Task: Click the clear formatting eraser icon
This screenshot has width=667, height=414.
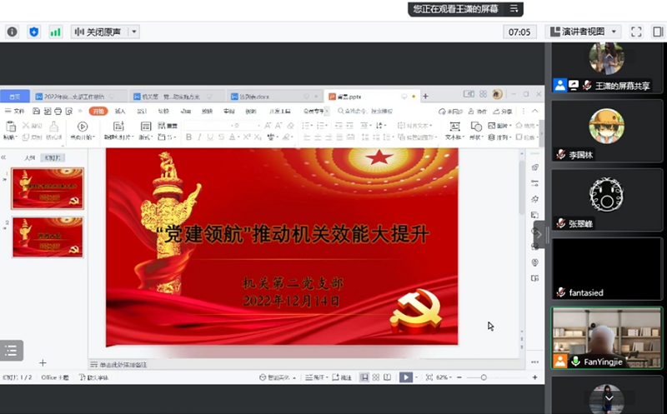Action: [x=290, y=126]
